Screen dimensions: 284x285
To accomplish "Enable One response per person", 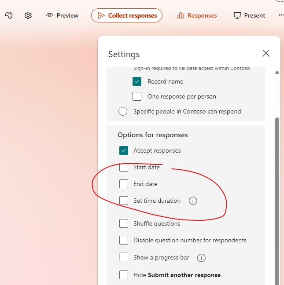I will click(137, 96).
